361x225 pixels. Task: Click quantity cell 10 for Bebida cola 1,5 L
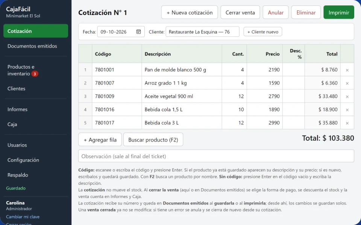point(234,110)
